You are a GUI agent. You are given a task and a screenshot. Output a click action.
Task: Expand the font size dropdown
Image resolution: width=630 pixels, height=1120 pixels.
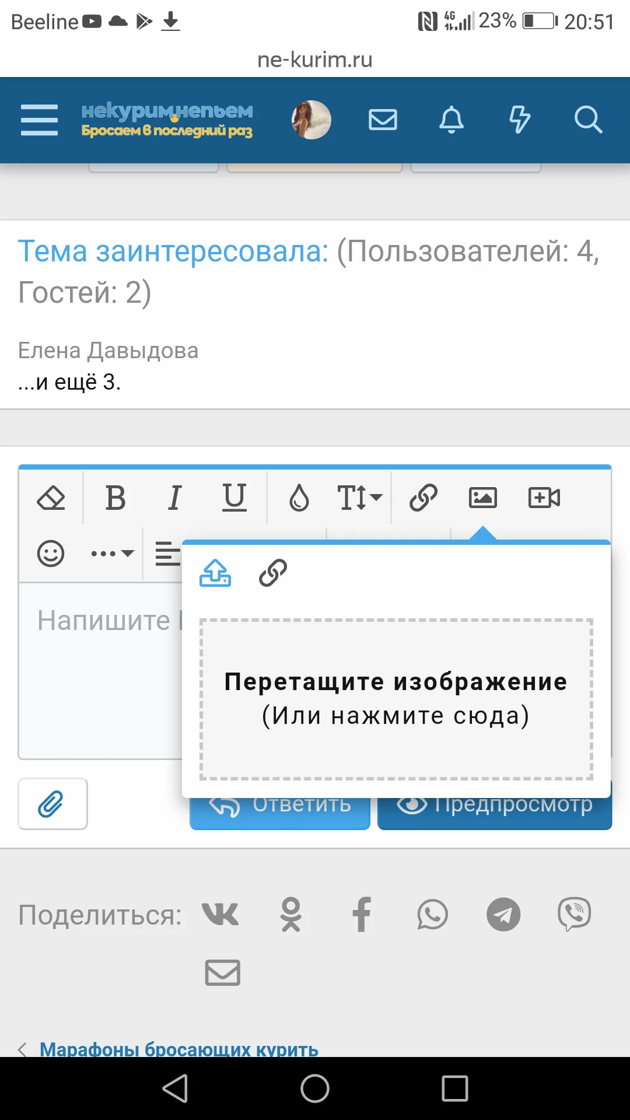pyautogui.click(x=359, y=498)
